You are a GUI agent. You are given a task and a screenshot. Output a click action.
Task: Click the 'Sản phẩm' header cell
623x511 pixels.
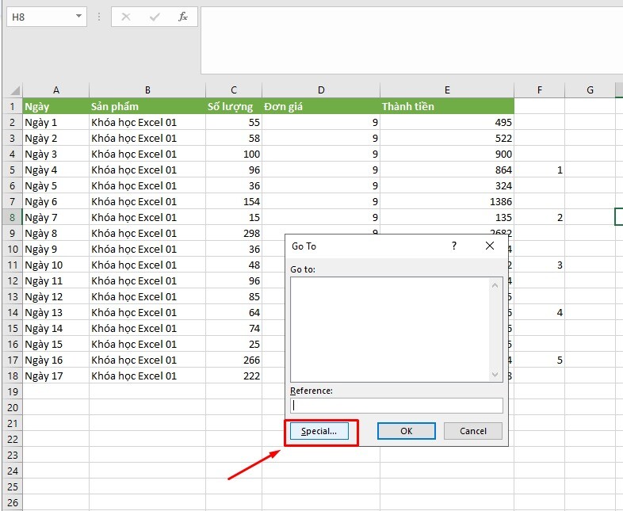[147, 106]
